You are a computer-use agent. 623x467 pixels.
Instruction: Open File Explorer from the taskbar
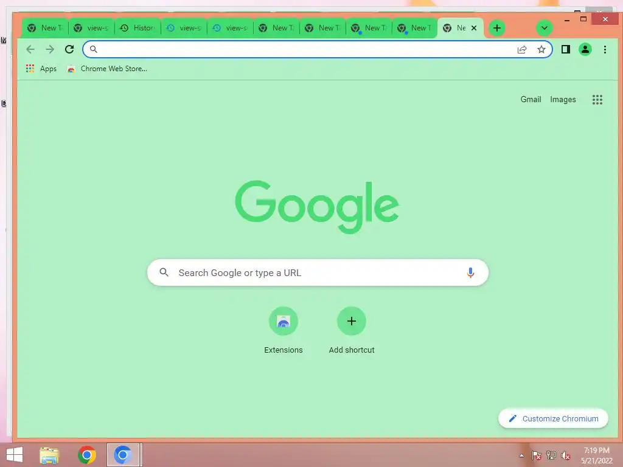click(x=49, y=455)
